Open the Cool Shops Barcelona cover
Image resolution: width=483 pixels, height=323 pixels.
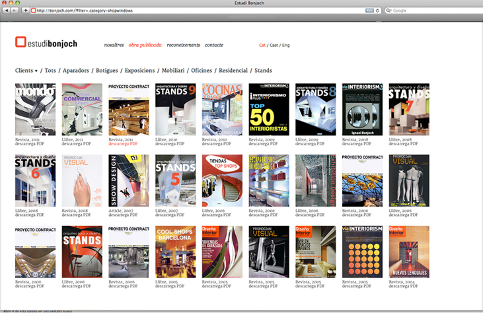(175, 252)
